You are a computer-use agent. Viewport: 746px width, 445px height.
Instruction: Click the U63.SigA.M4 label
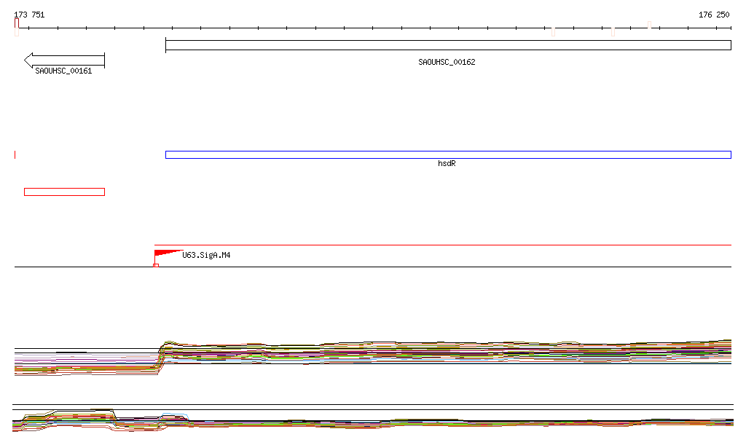pos(206,256)
